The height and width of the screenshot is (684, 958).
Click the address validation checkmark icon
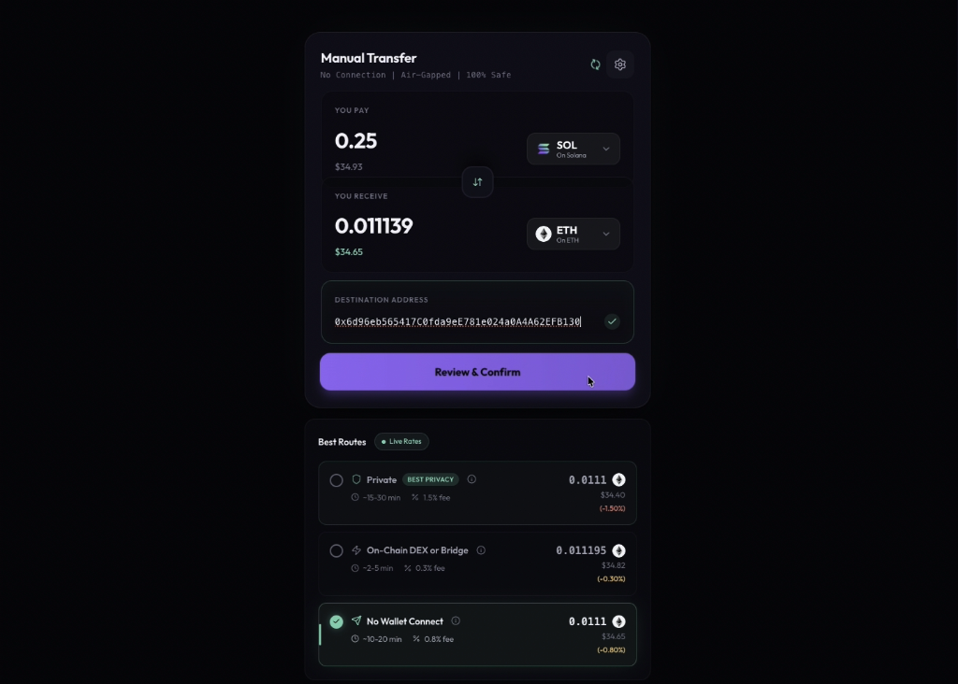pyautogui.click(x=612, y=321)
